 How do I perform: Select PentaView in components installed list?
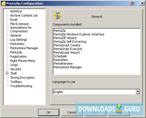click(x=61, y=60)
